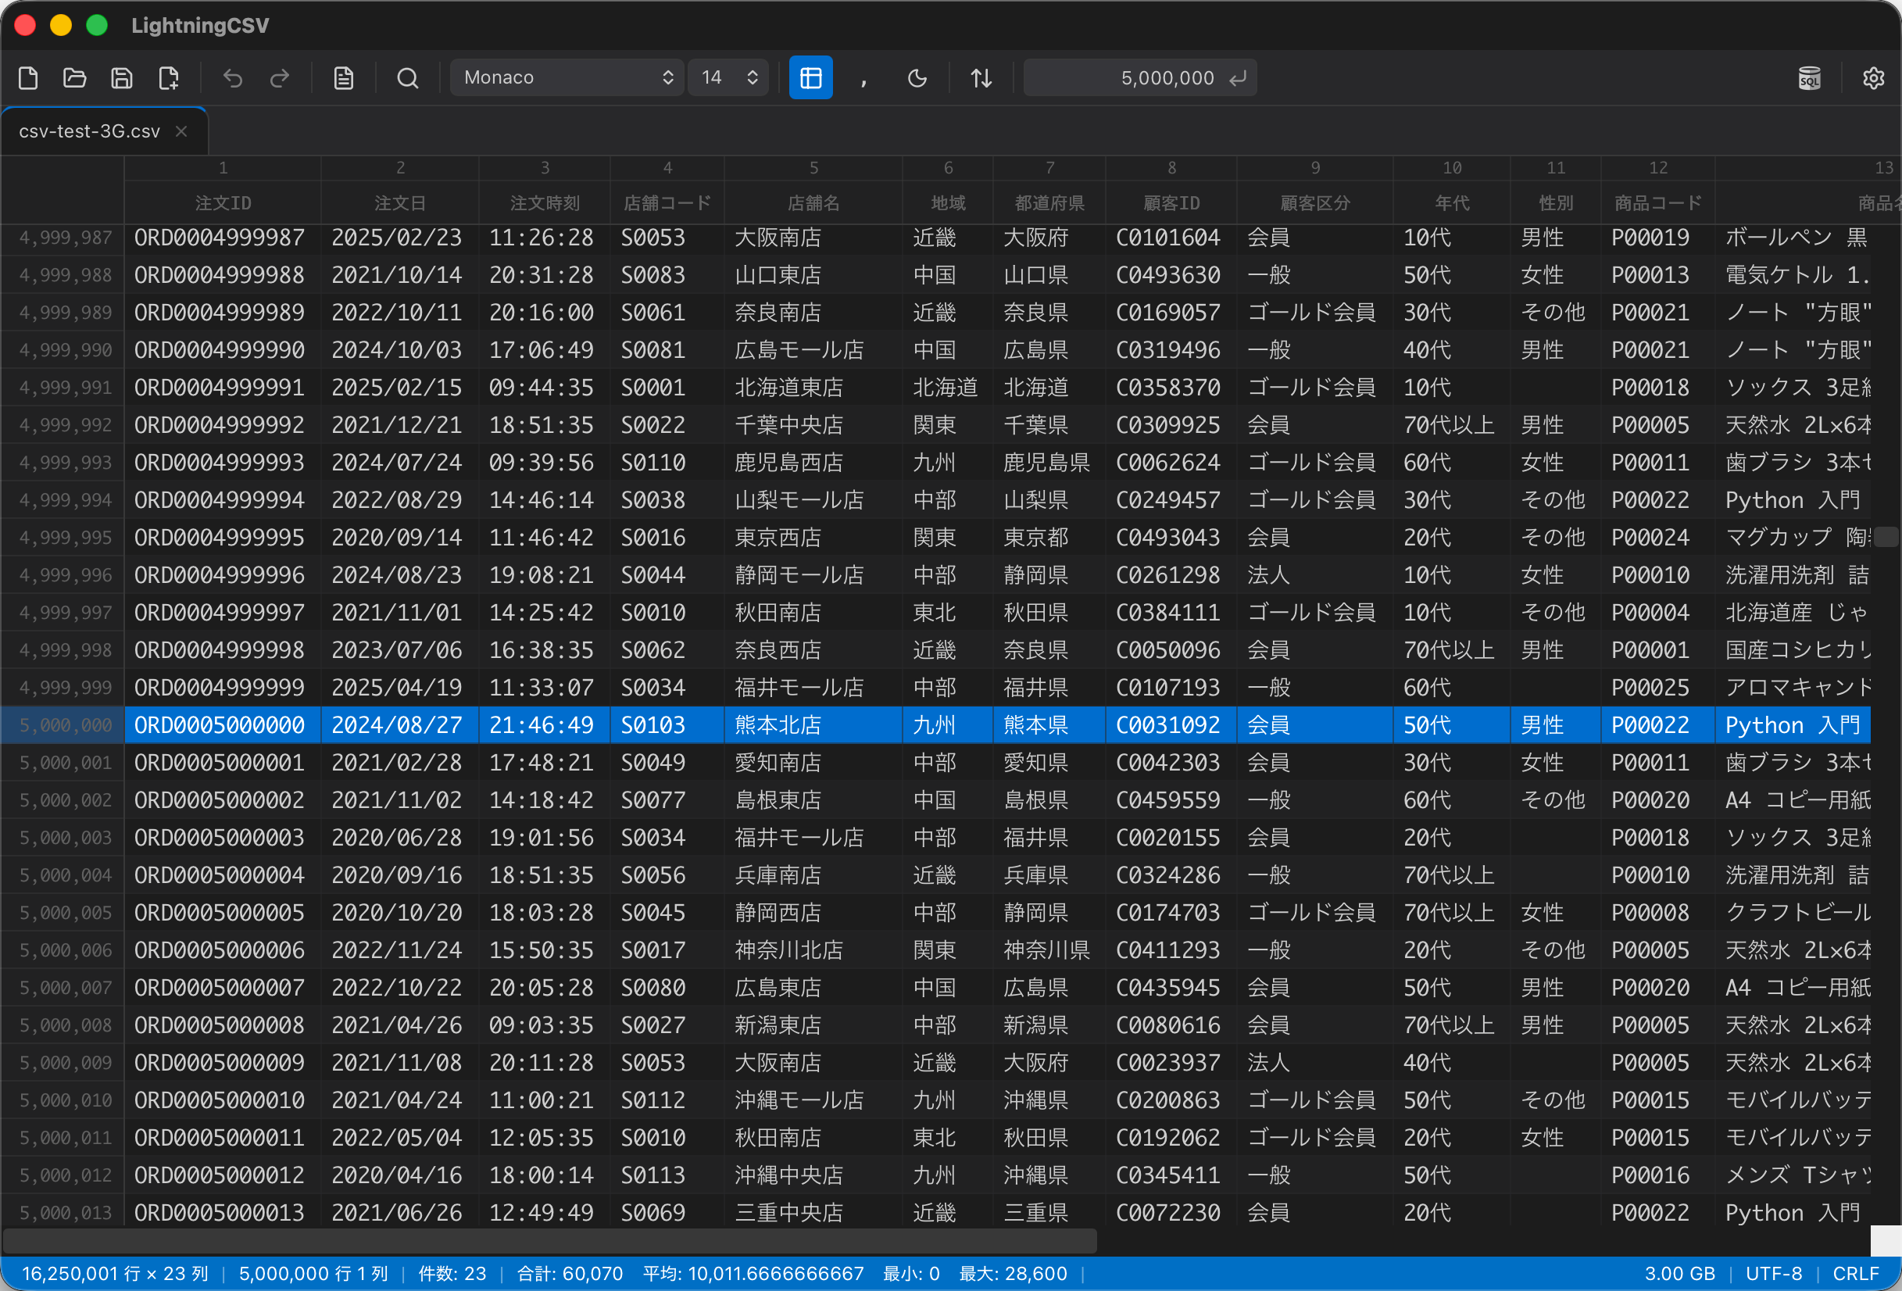
Task: Click 3.00 GB file size in status bar
Action: pyautogui.click(x=1679, y=1274)
